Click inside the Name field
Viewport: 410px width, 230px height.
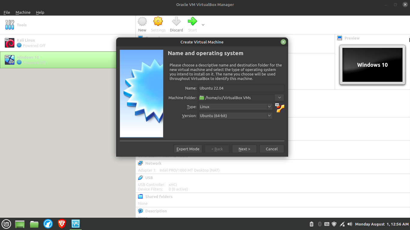click(x=241, y=88)
